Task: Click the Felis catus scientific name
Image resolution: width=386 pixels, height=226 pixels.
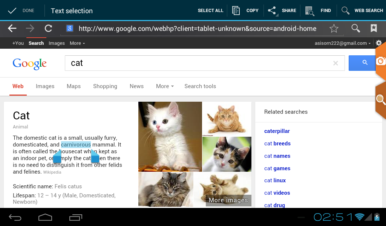Action: pyautogui.click(x=68, y=186)
